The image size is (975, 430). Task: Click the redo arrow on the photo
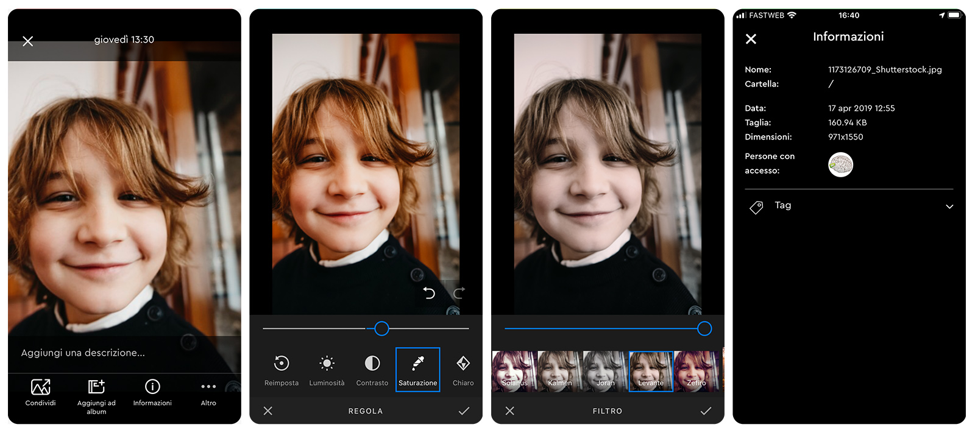pos(459,293)
